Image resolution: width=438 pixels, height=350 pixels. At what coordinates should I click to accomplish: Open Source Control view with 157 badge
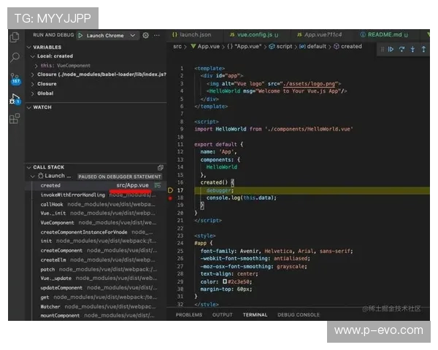(15, 78)
